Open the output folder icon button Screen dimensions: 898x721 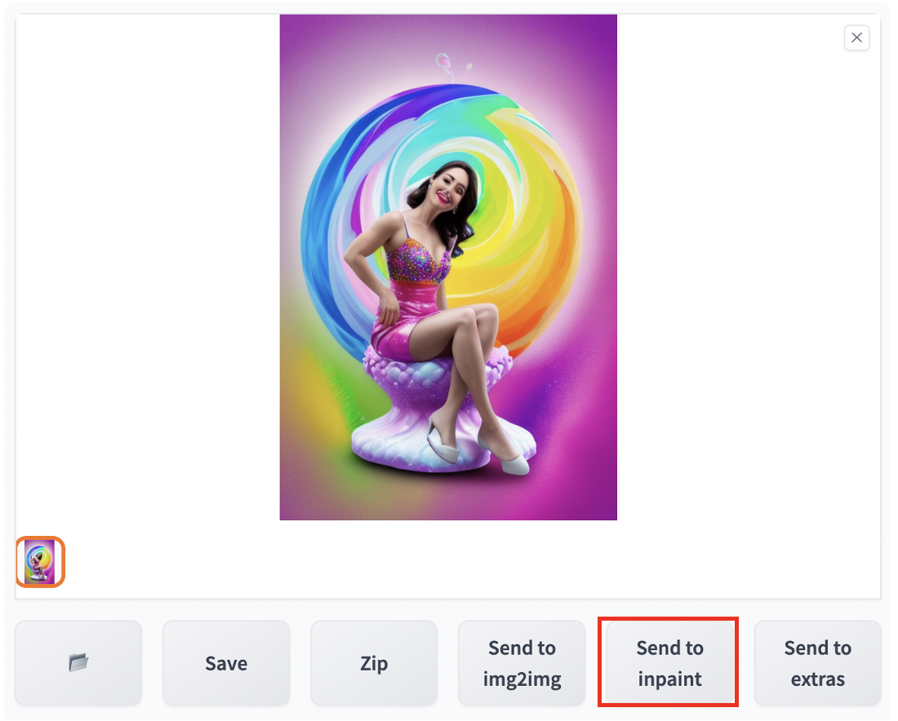[x=78, y=662]
